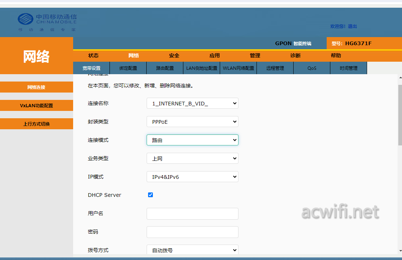
Task: Click the China Mobile logo
Action: (47, 22)
